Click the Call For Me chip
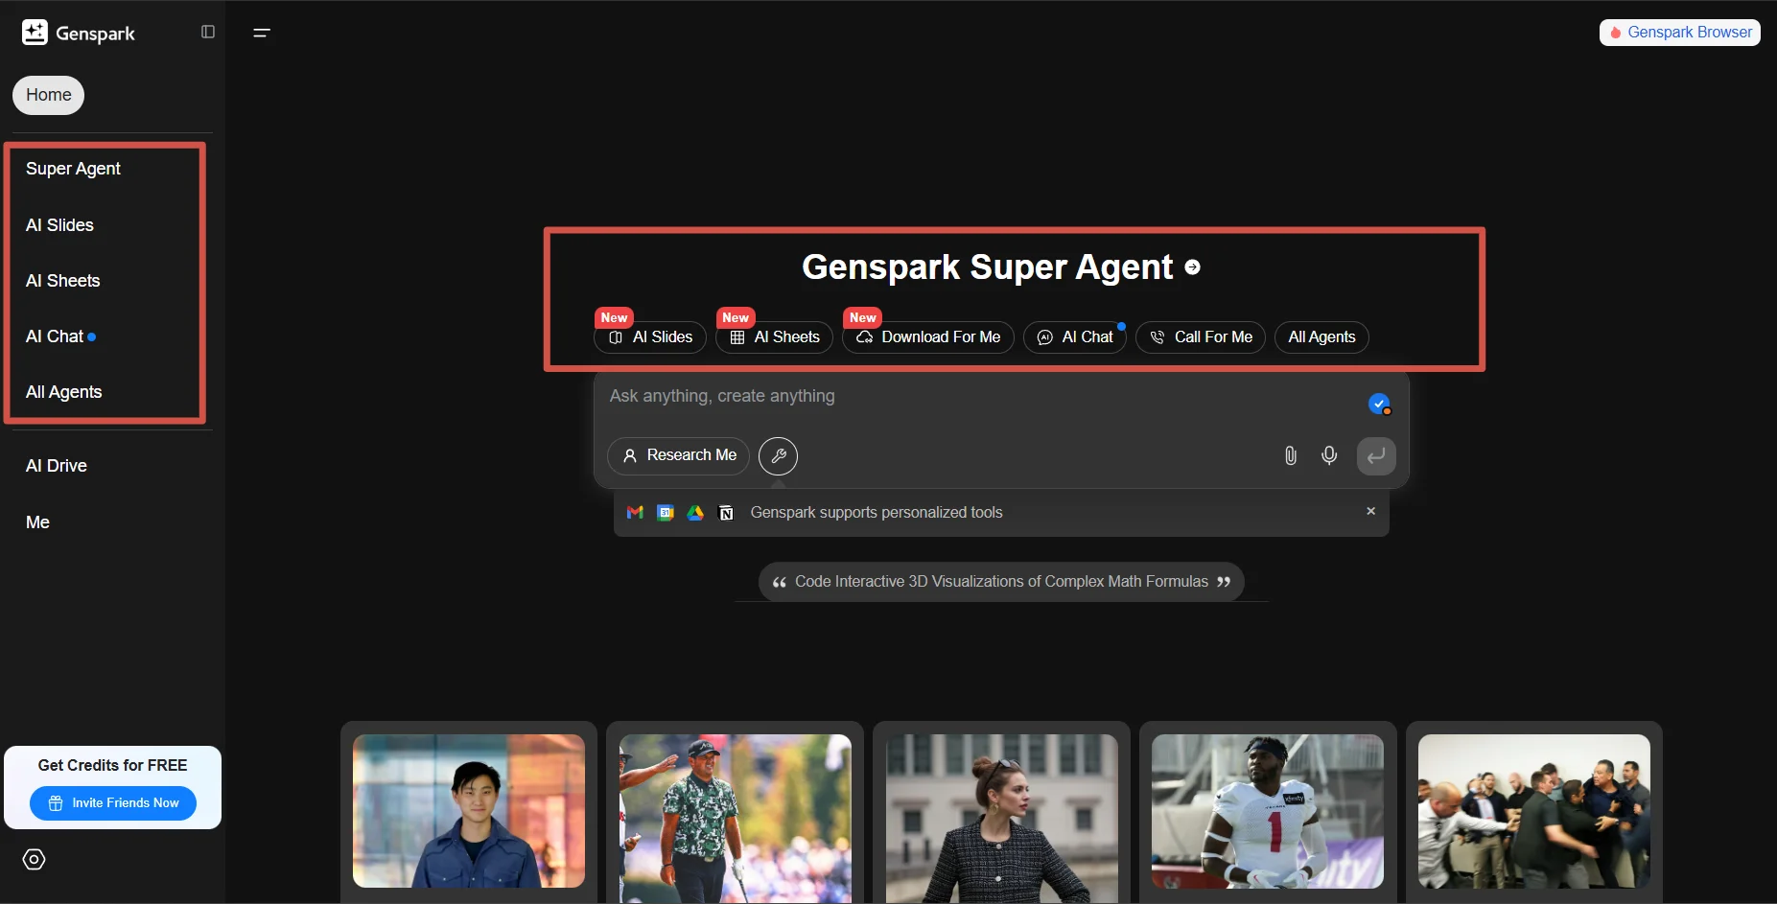Image resolution: width=1777 pixels, height=904 pixels. coord(1201,337)
